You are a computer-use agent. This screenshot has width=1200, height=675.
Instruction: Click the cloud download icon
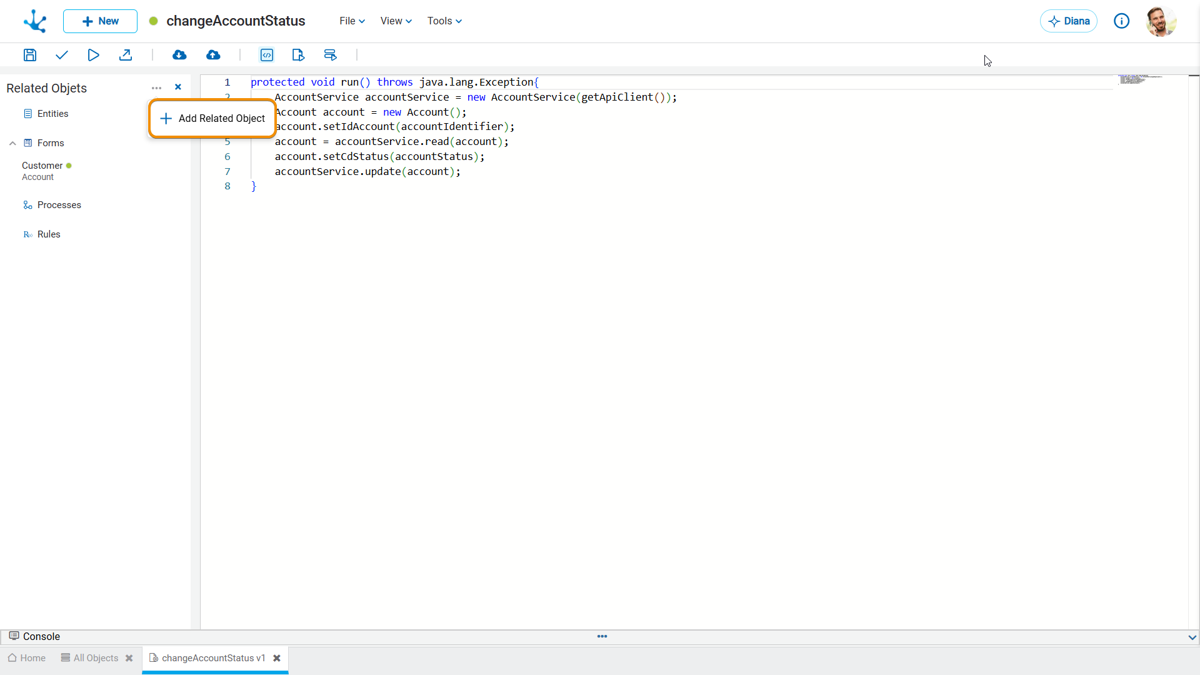click(179, 55)
